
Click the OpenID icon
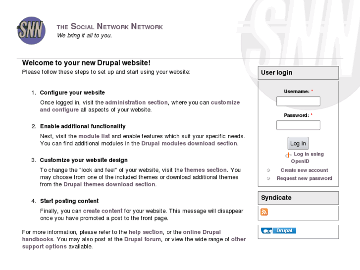point(288,156)
